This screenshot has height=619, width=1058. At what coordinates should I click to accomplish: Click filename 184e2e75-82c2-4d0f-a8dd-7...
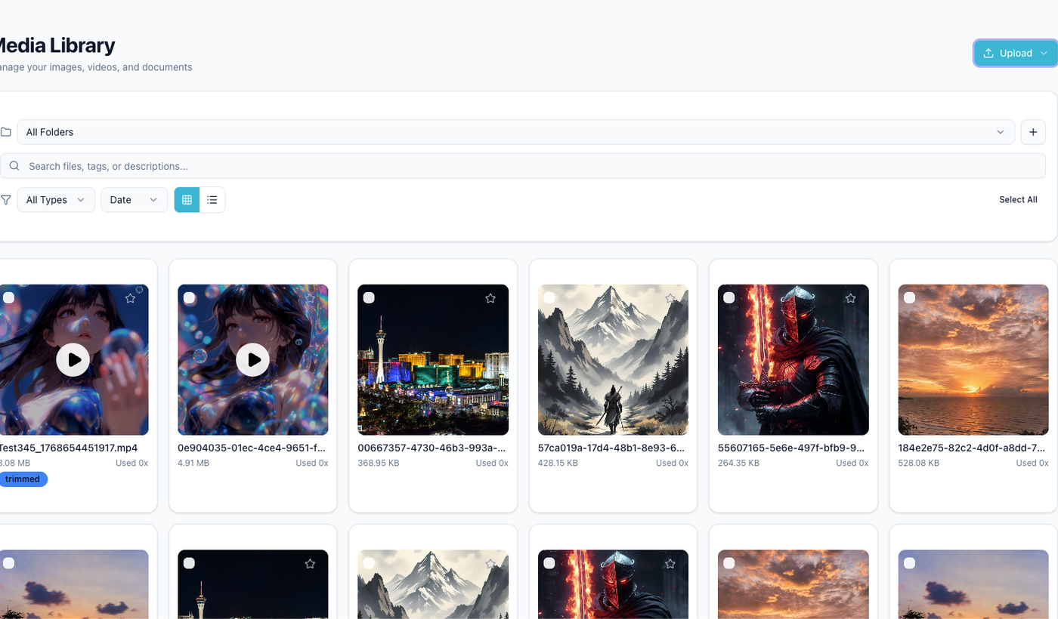972,448
